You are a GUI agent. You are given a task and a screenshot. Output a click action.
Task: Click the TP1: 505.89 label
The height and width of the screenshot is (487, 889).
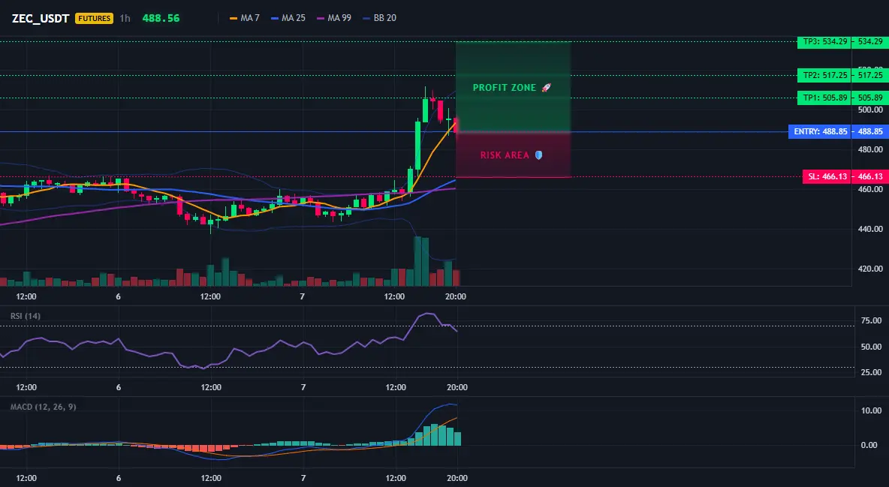824,98
